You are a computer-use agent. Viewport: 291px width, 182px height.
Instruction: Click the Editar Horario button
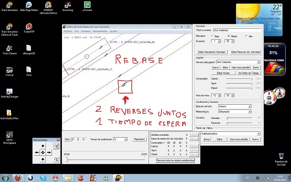click(x=223, y=73)
